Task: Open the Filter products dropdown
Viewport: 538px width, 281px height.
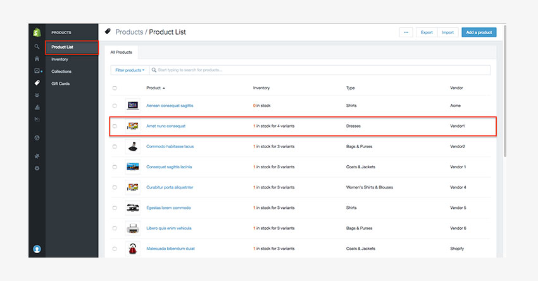Action: [x=130, y=70]
